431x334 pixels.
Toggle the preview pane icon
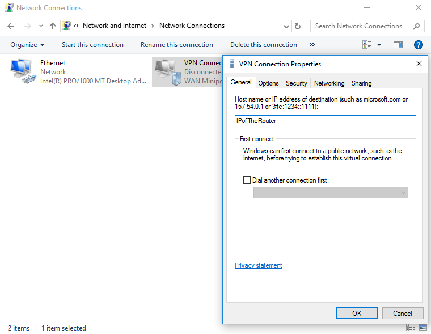398,45
